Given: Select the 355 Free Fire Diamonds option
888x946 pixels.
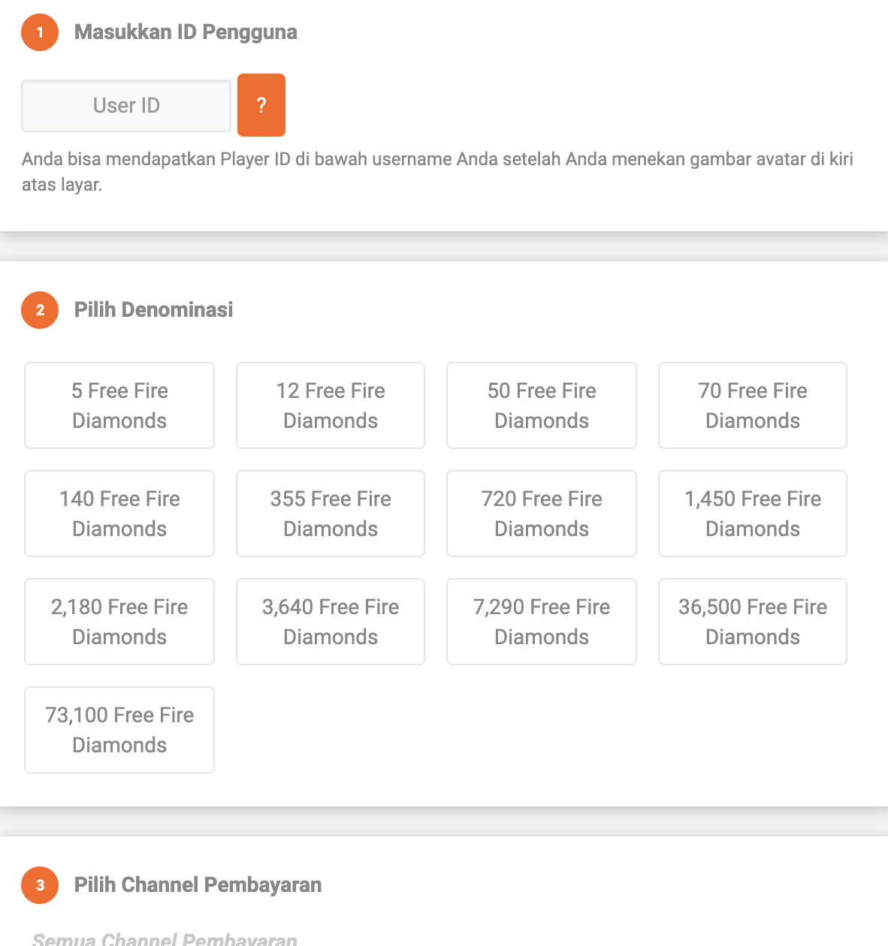Looking at the screenshot, I should (x=331, y=514).
